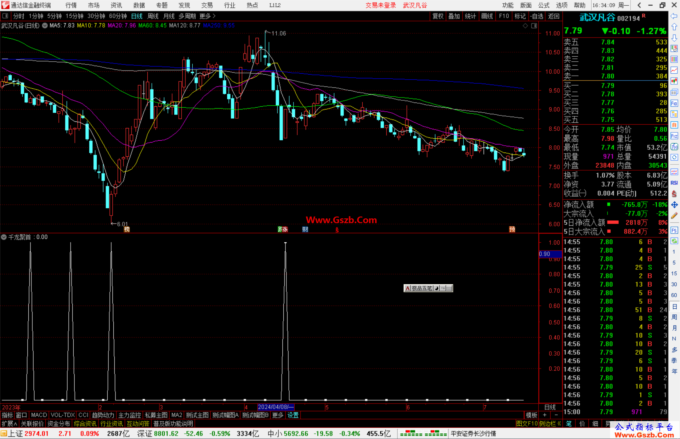Image resolution: width=680 pixels, height=439 pixels.
Task: Click the 榜 marker at the bottom of the price chart
Action: click(x=127, y=229)
